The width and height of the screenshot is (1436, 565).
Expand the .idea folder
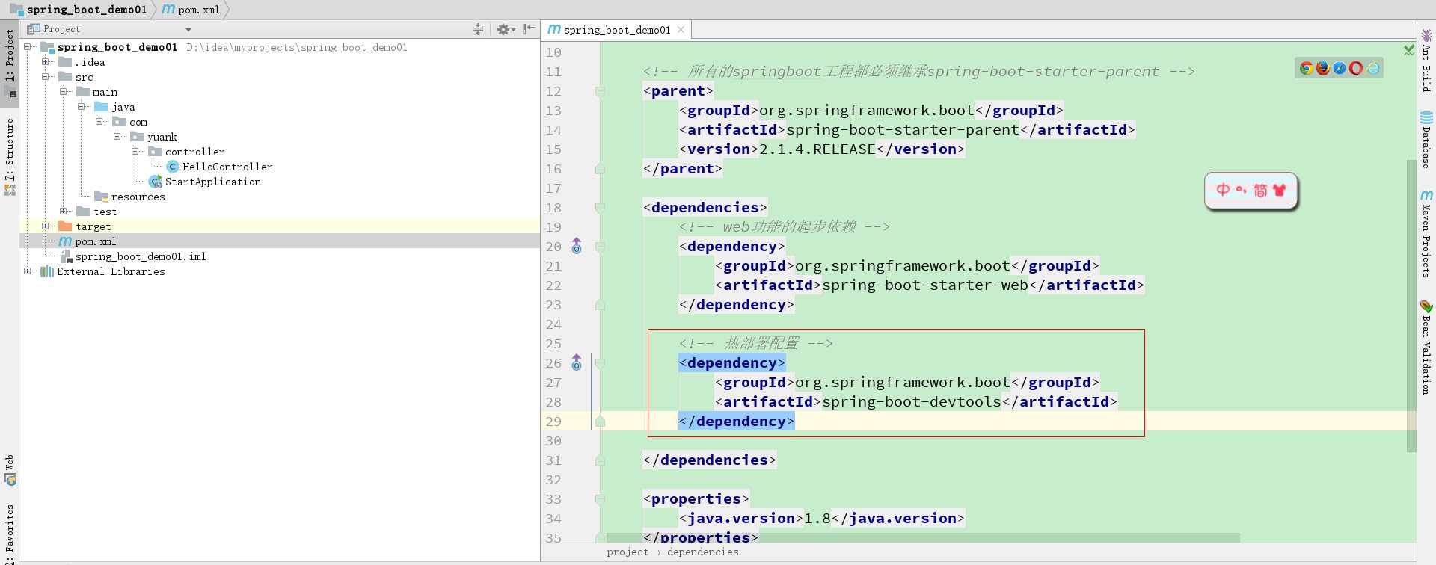(46, 62)
